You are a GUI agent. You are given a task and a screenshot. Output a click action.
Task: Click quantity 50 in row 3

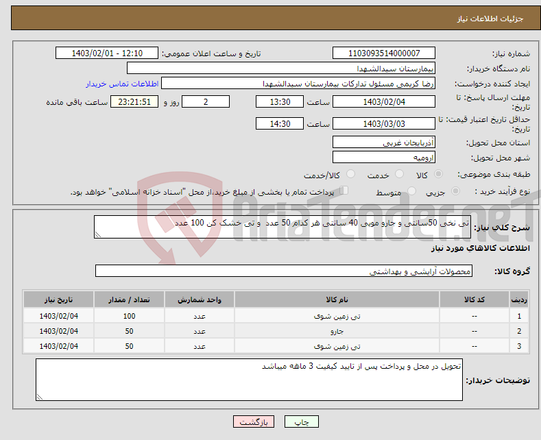tap(129, 346)
